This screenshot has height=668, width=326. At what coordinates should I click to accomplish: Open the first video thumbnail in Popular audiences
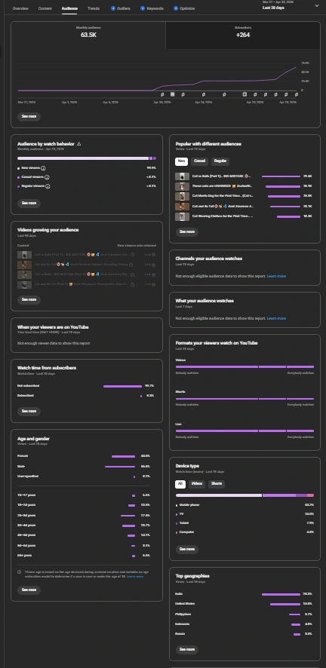pyautogui.click(x=183, y=176)
